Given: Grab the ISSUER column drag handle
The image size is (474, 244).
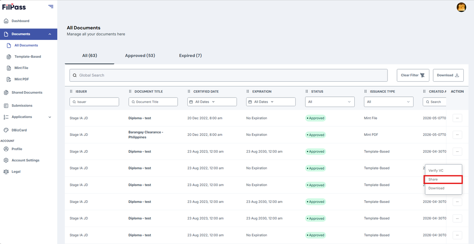Looking at the screenshot, I should (x=71, y=91).
